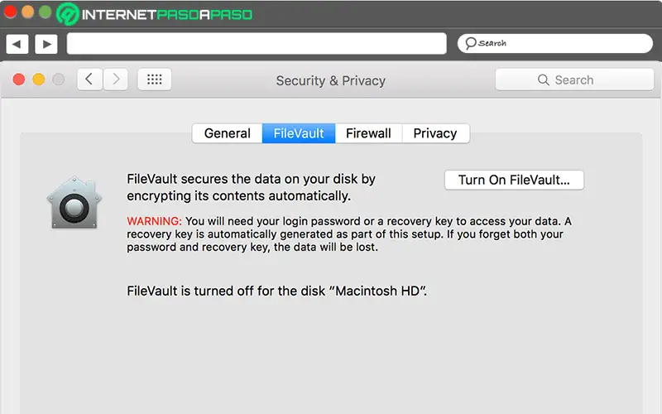Minimize the Security & Privacy window
The image size is (662, 414).
(39, 79)
